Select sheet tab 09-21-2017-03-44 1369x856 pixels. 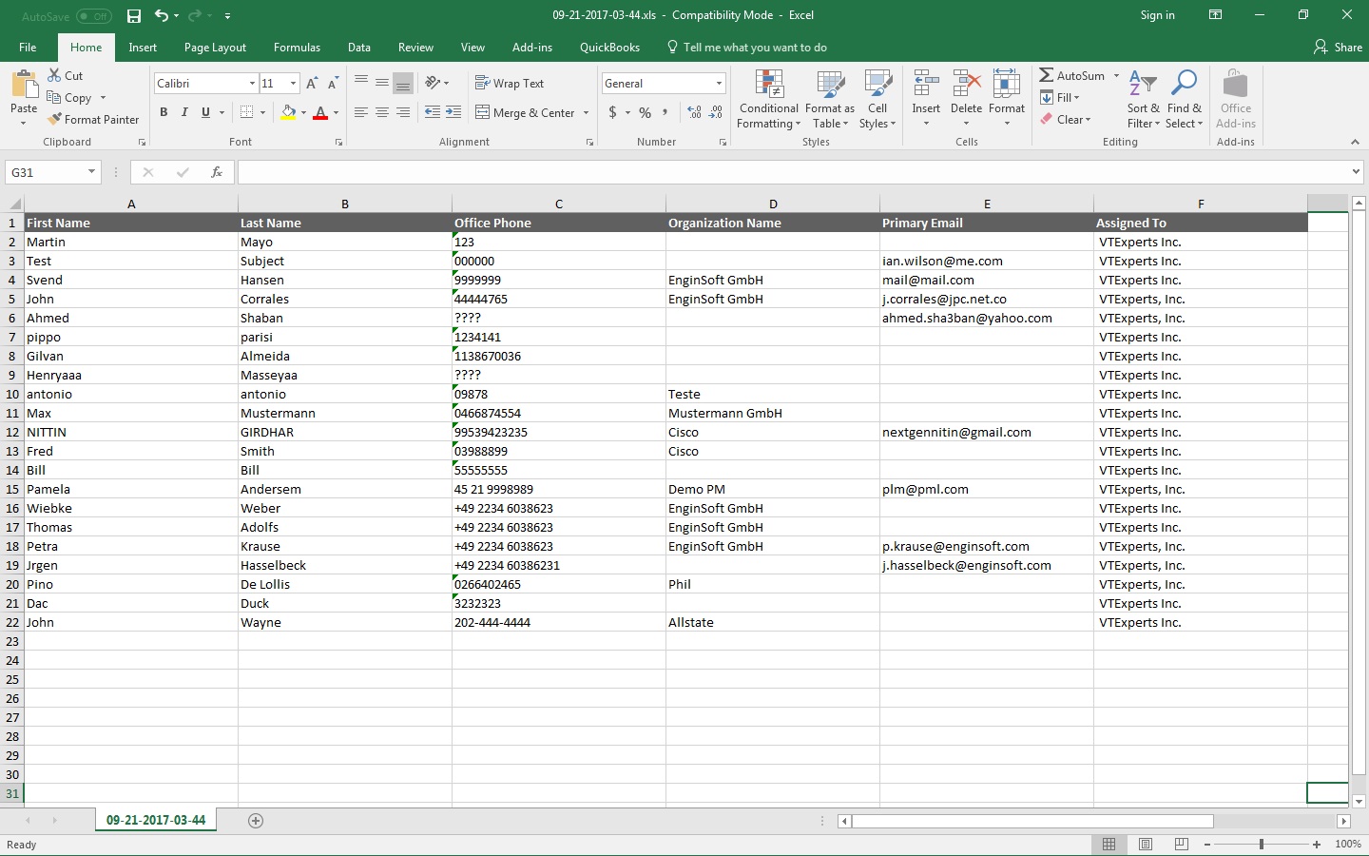point(156,820)
